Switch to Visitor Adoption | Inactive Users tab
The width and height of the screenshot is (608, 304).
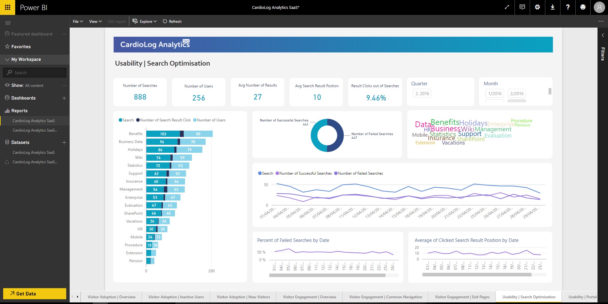click(176, 297)
